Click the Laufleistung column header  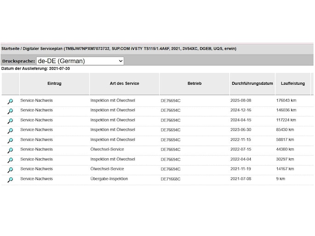293,84
